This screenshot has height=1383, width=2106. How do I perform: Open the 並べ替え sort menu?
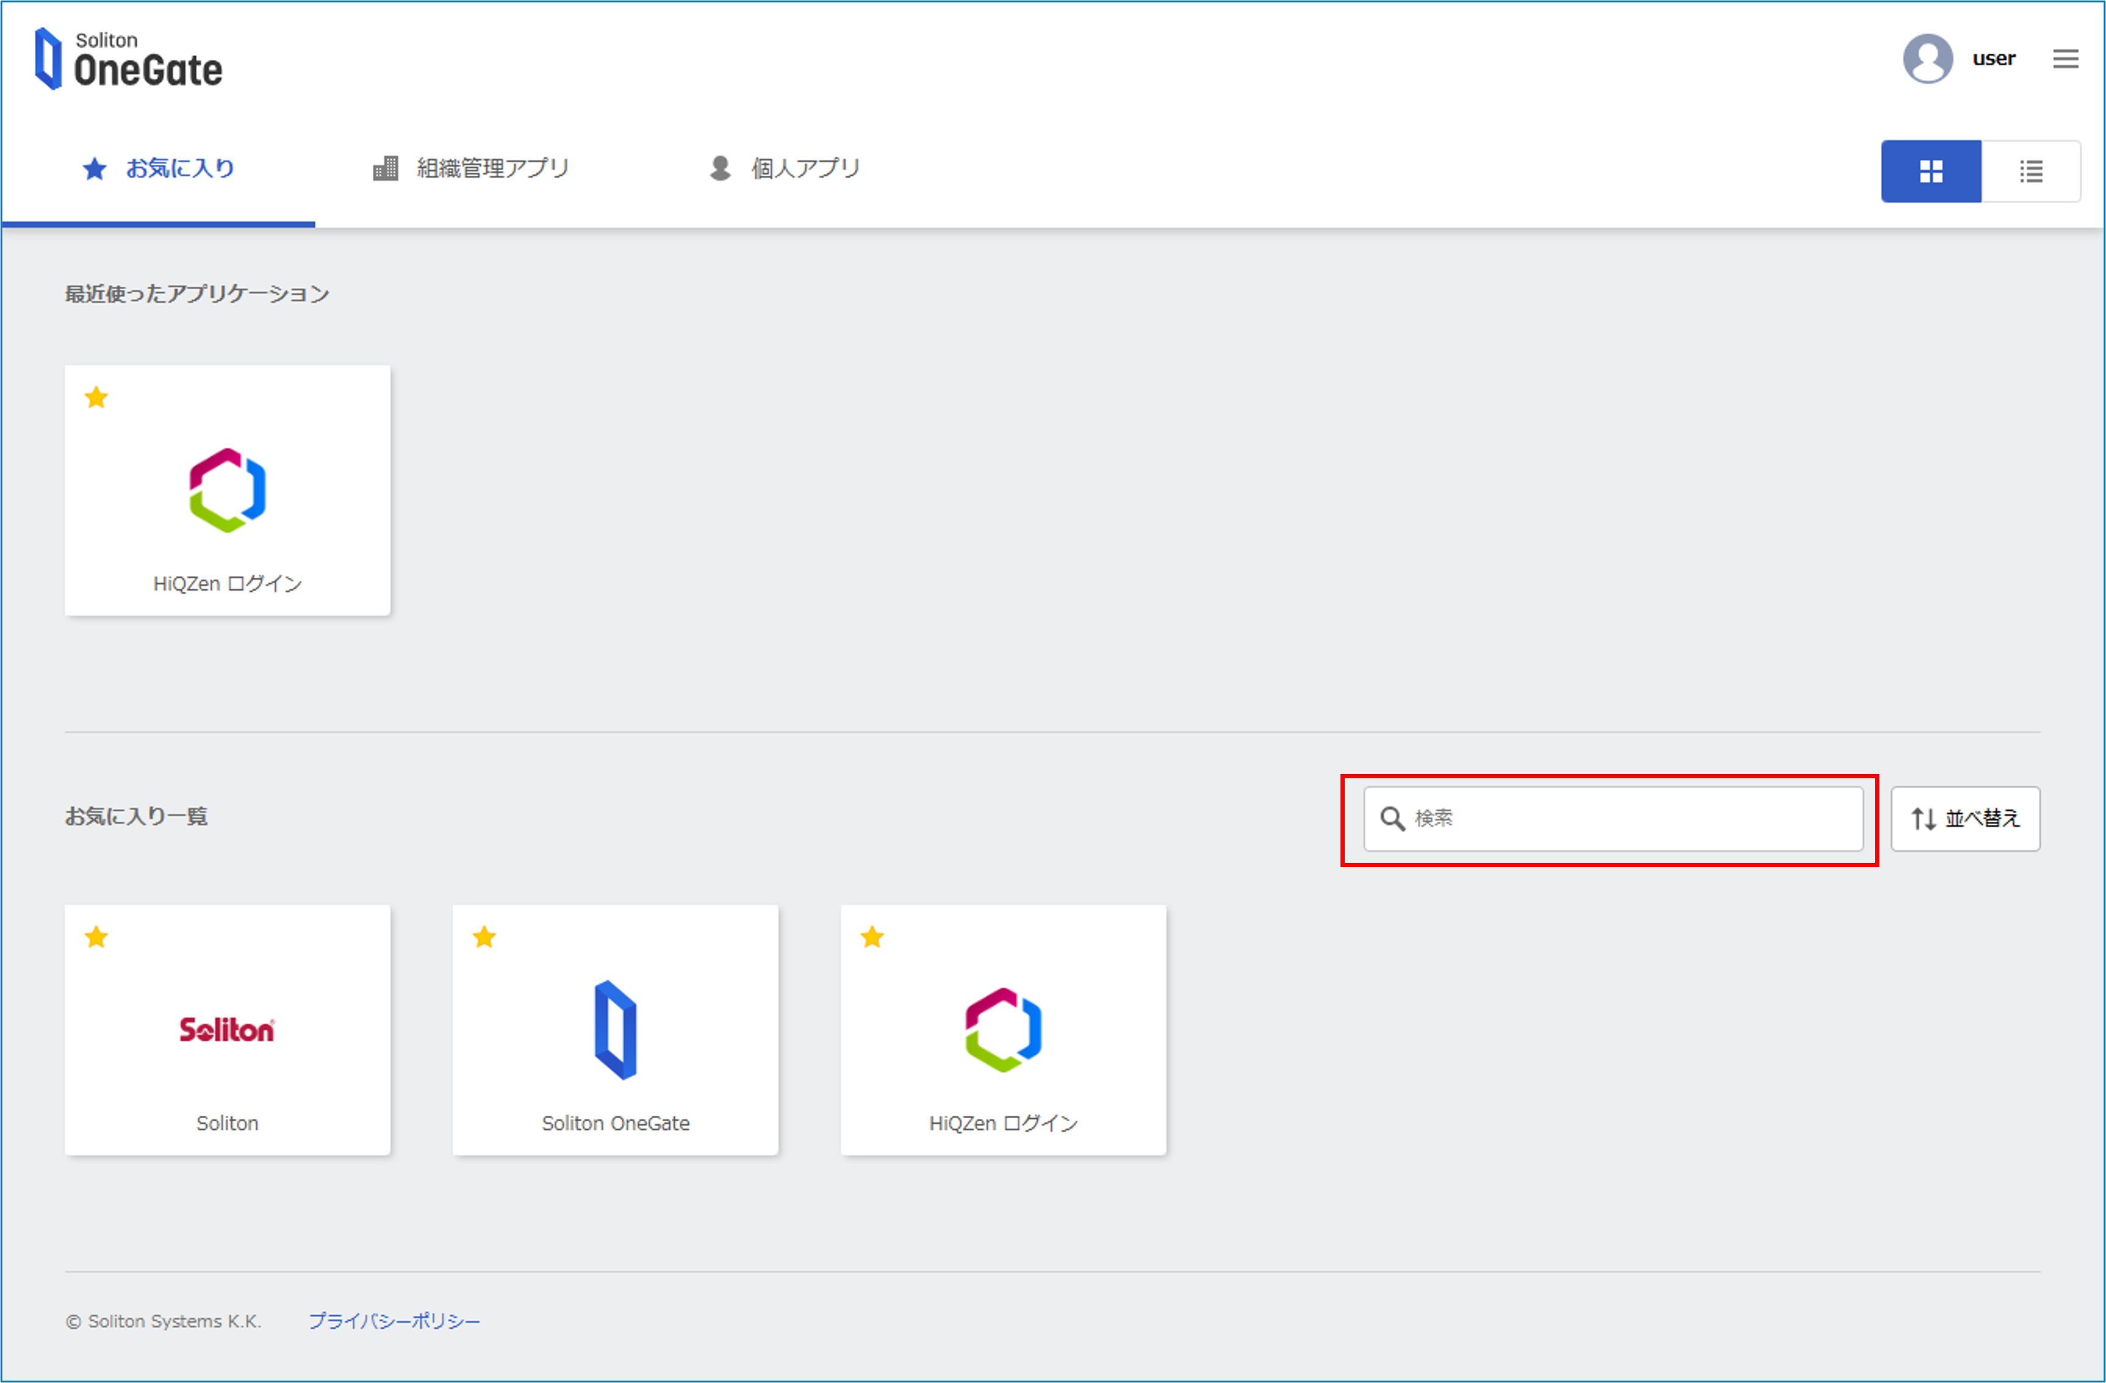click(1965, 818)
